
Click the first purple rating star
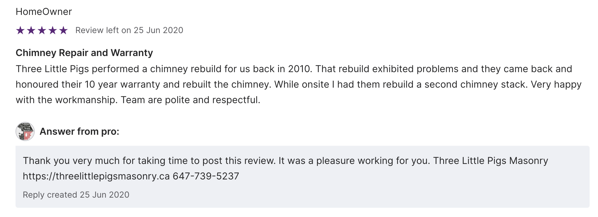tap(20, 30)
